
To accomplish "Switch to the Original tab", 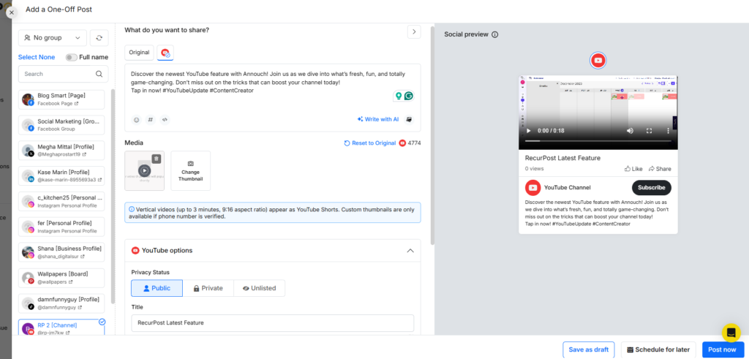I will (139, 53).
